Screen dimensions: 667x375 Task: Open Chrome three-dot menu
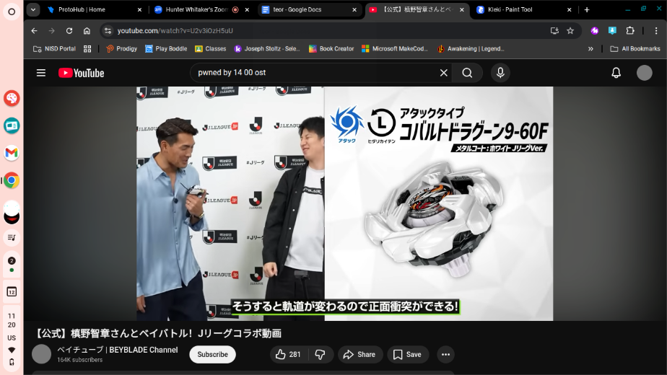click(656, 31)
